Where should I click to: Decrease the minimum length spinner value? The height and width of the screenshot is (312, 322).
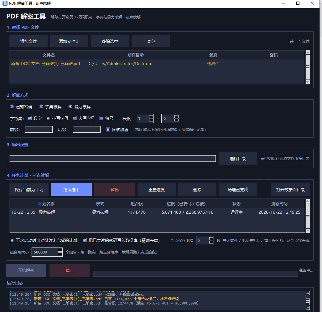(x=151, y=120)
